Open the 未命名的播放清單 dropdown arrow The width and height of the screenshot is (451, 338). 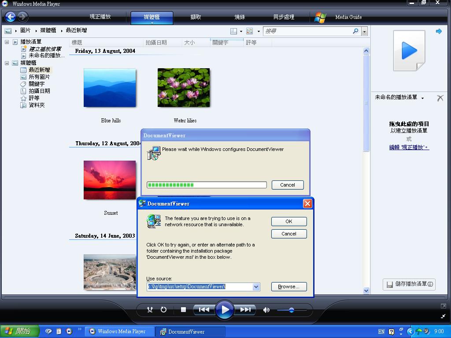tap(422, 98)
